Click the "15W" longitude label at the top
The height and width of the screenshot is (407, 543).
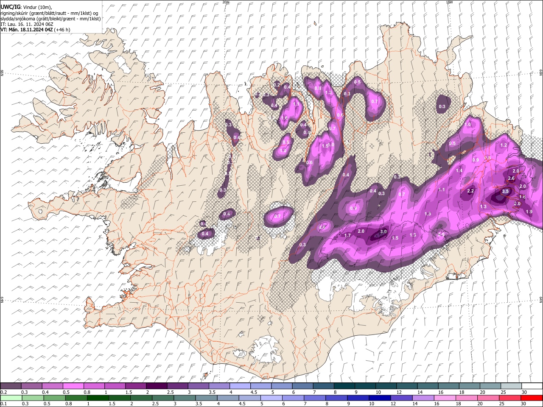(449, 2)
